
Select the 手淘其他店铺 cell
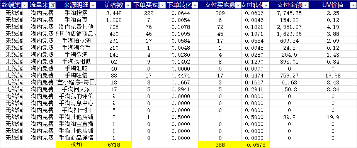(x=76, y=117)
